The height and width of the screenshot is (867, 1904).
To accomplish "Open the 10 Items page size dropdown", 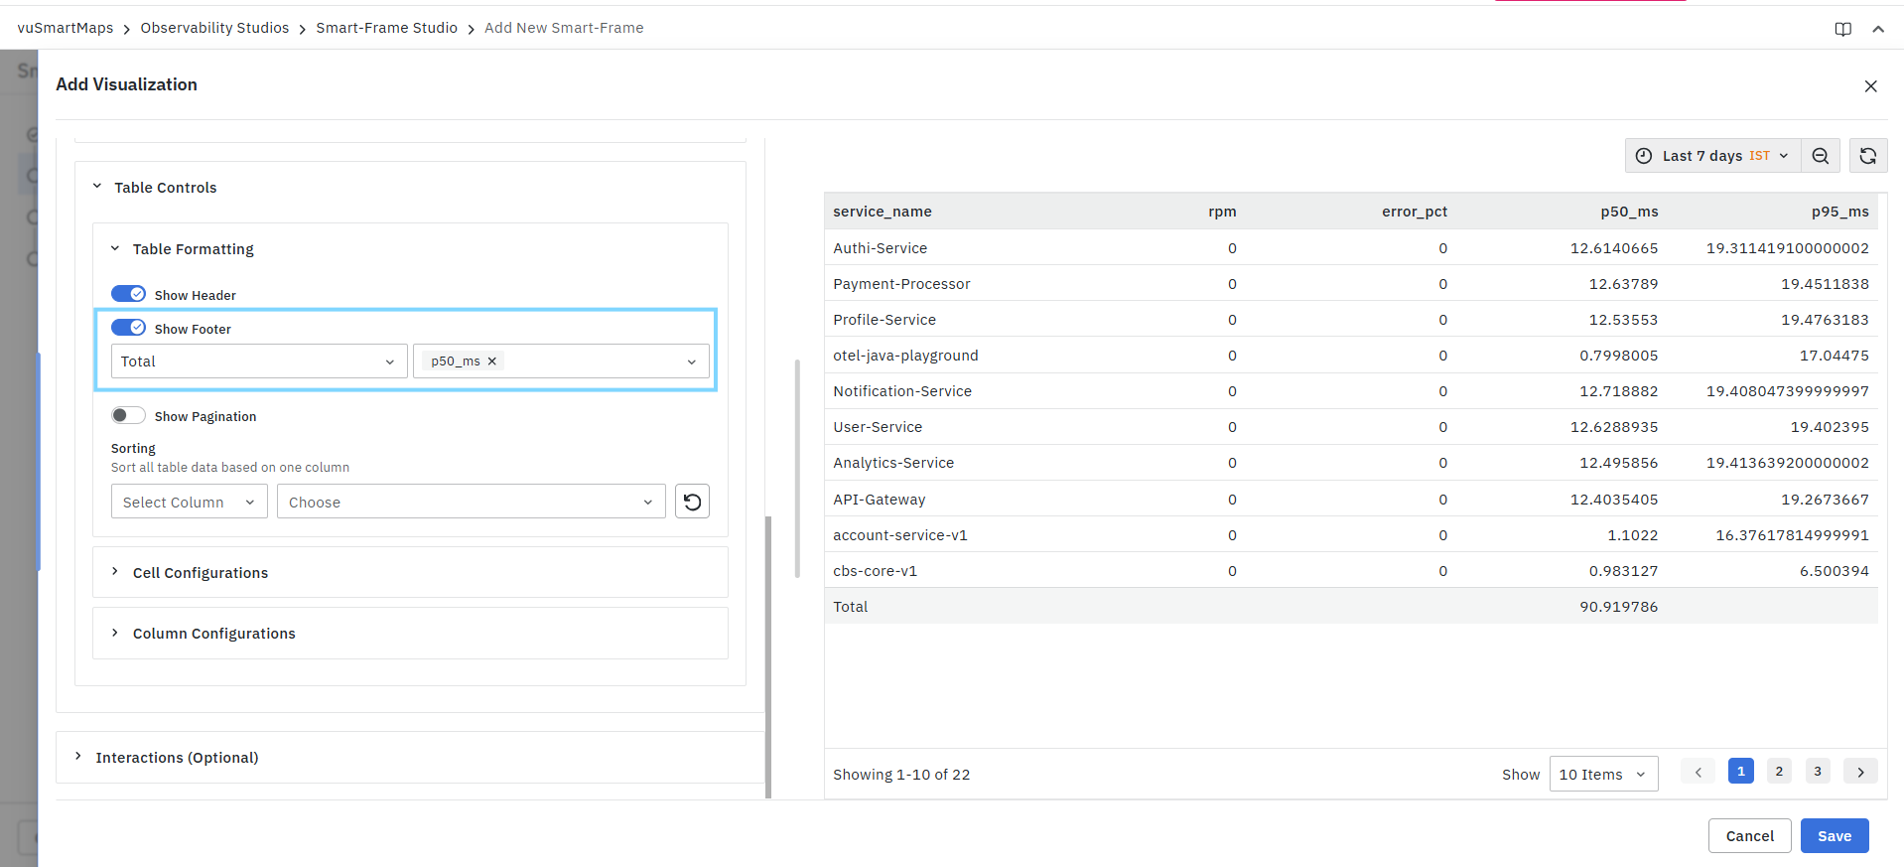I will tap(1603, 774).
